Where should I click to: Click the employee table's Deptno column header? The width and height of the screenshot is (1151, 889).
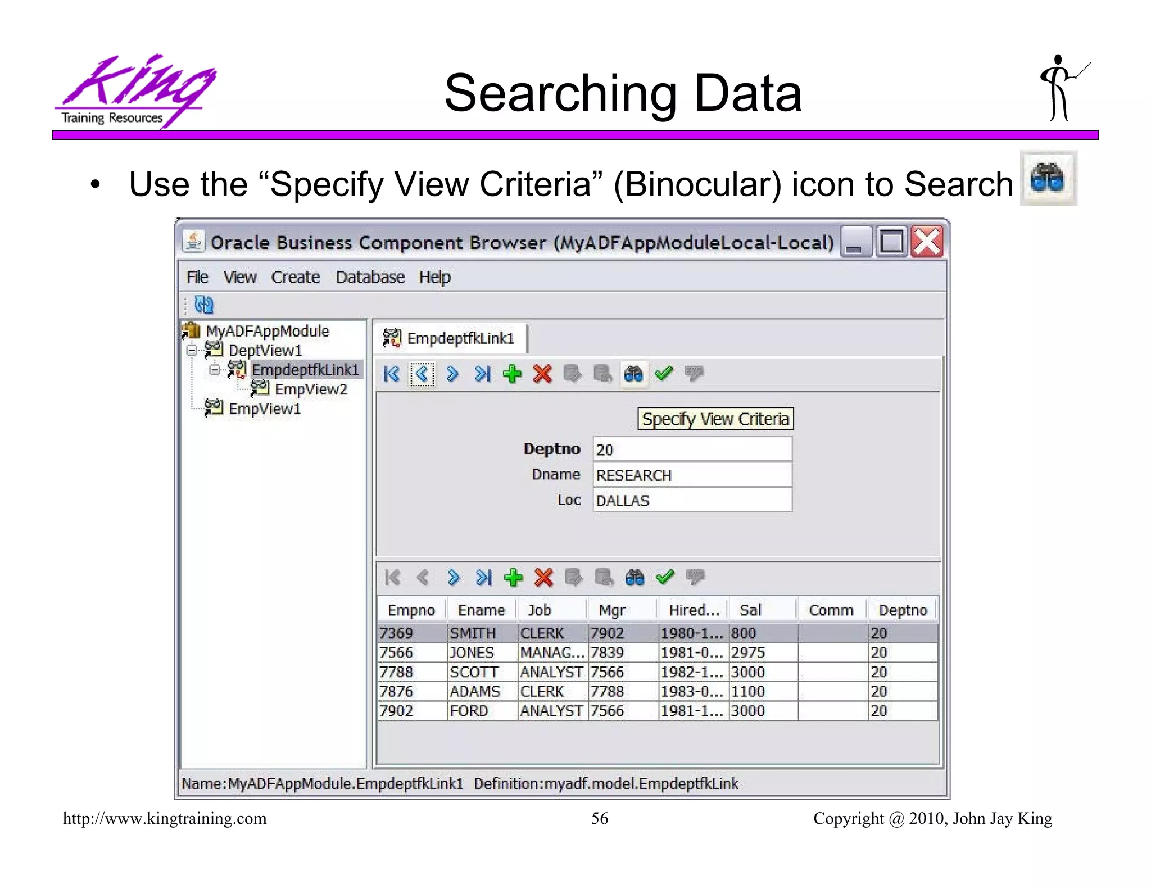tap(903, 610)
